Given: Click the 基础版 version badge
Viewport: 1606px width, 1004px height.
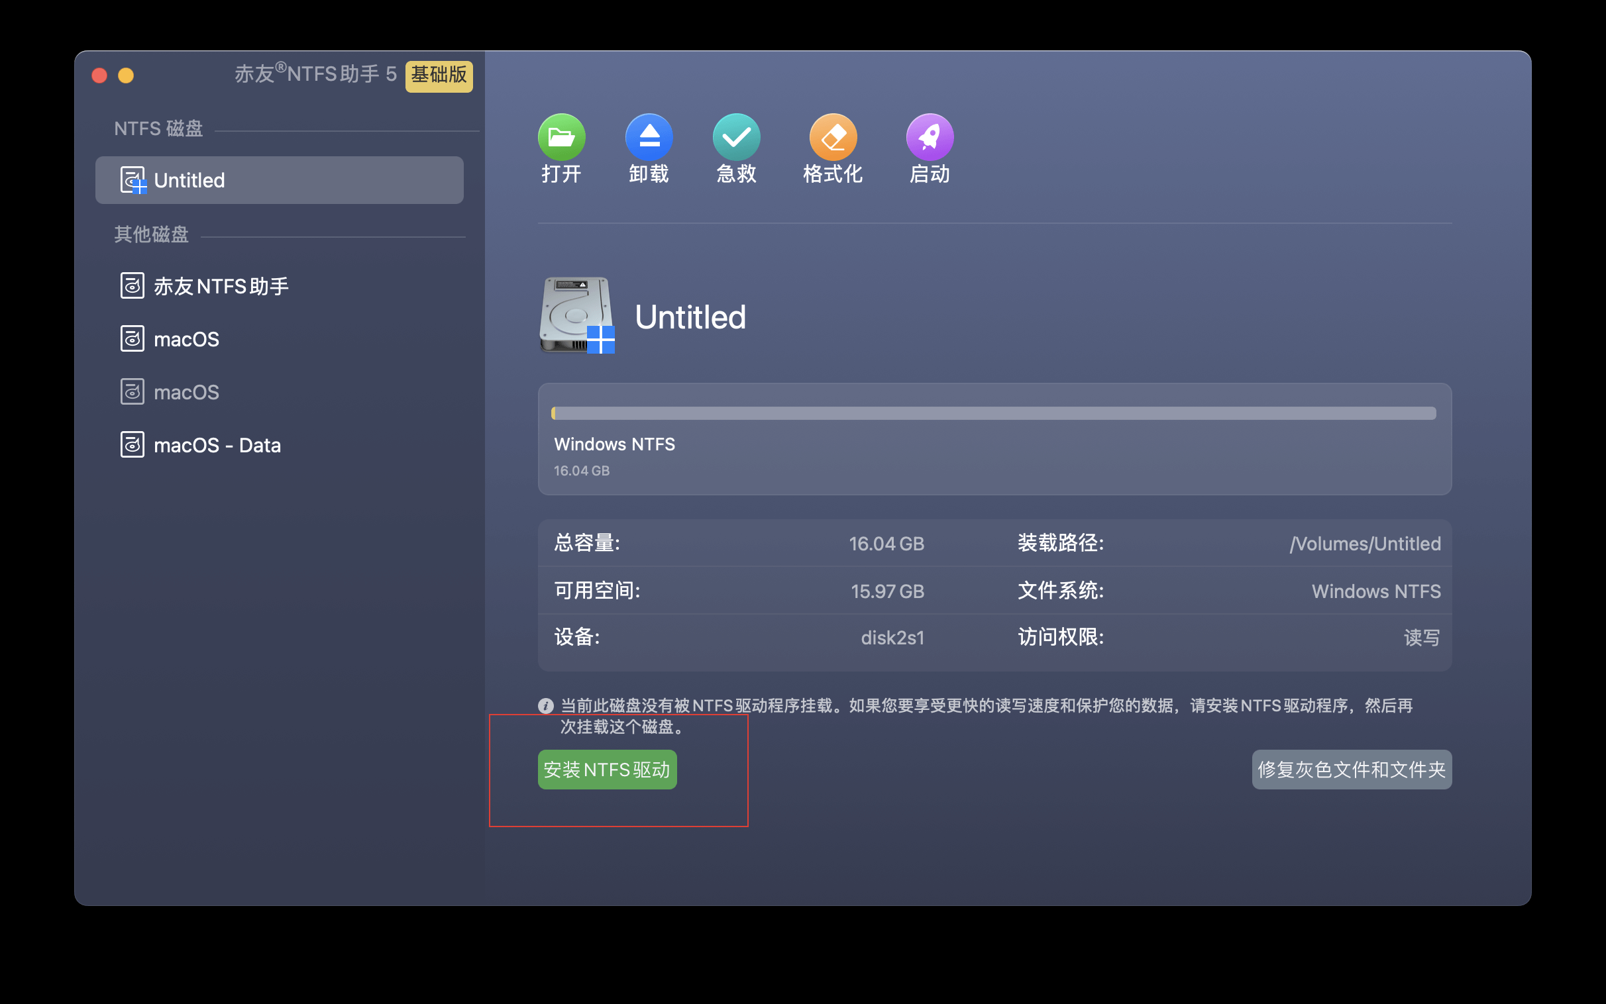Looking at the screenshot, I should click(439, 75).
